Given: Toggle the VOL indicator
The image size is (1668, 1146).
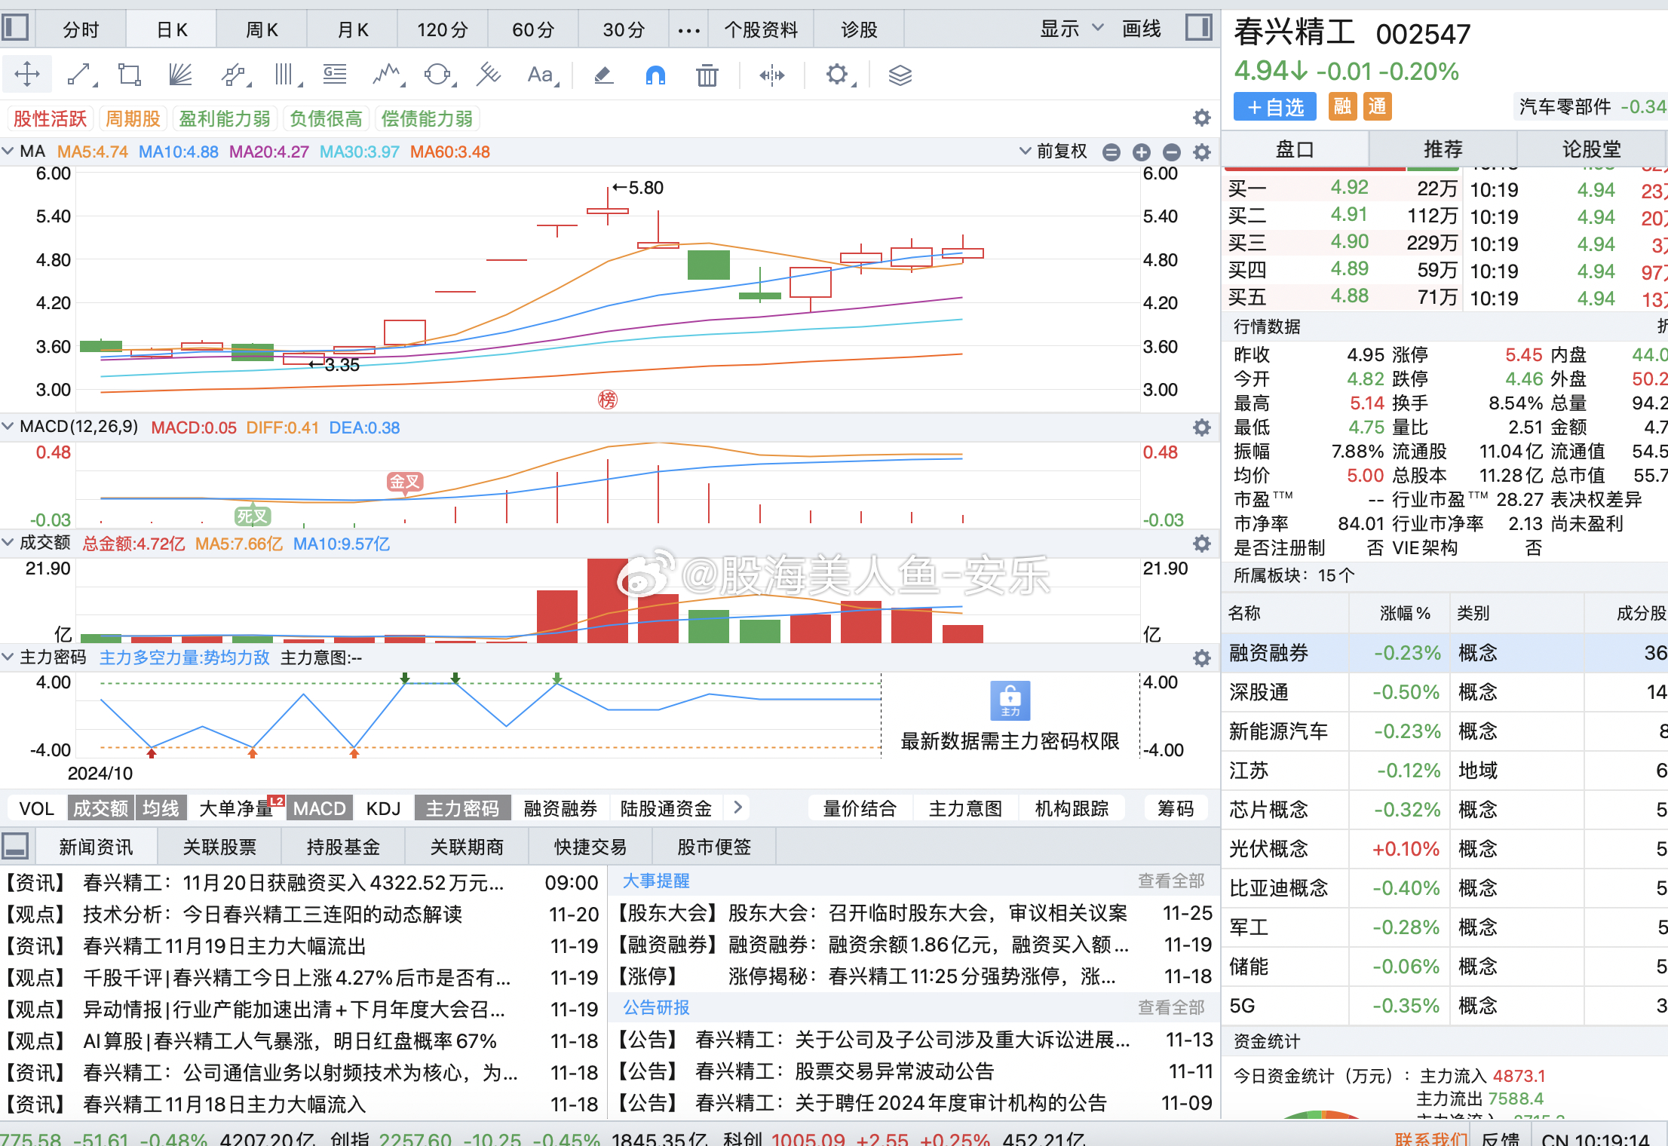Looking at the screenshot, I should [x=37, y=808].
